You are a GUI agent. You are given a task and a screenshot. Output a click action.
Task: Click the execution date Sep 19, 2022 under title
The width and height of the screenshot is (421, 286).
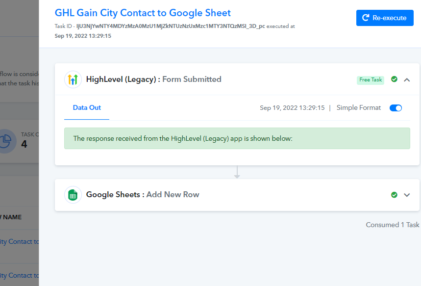tap(83, 36)
